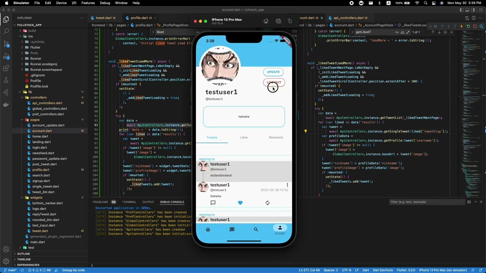Restart the debug session
The width and height of the screenshot is (486, 273).
tap(468, 26)
